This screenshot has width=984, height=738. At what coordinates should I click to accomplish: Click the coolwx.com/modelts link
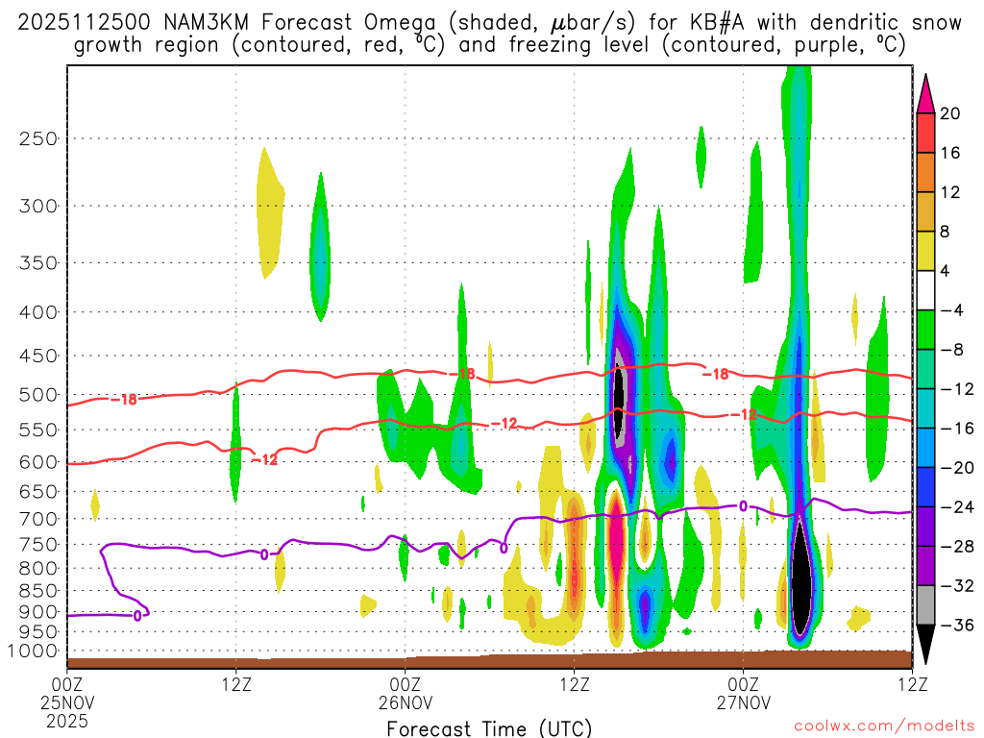pos(884,726)
